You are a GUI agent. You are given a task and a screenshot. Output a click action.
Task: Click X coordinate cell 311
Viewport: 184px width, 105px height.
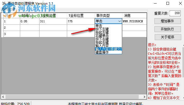click(x=53, y=21)
